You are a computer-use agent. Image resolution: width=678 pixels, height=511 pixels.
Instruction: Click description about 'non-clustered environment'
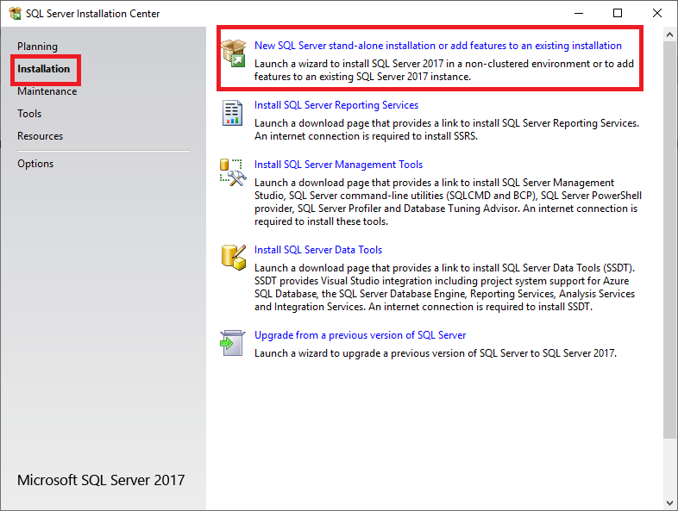coord(444,70)
